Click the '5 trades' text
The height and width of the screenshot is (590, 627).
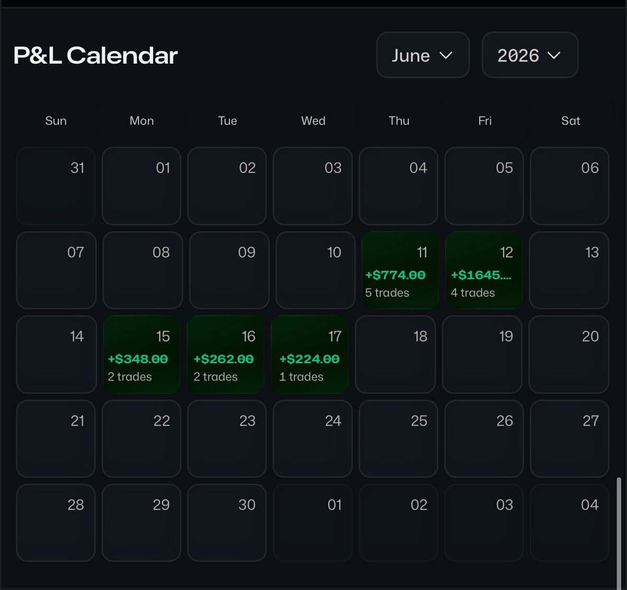tap(387, 293)
